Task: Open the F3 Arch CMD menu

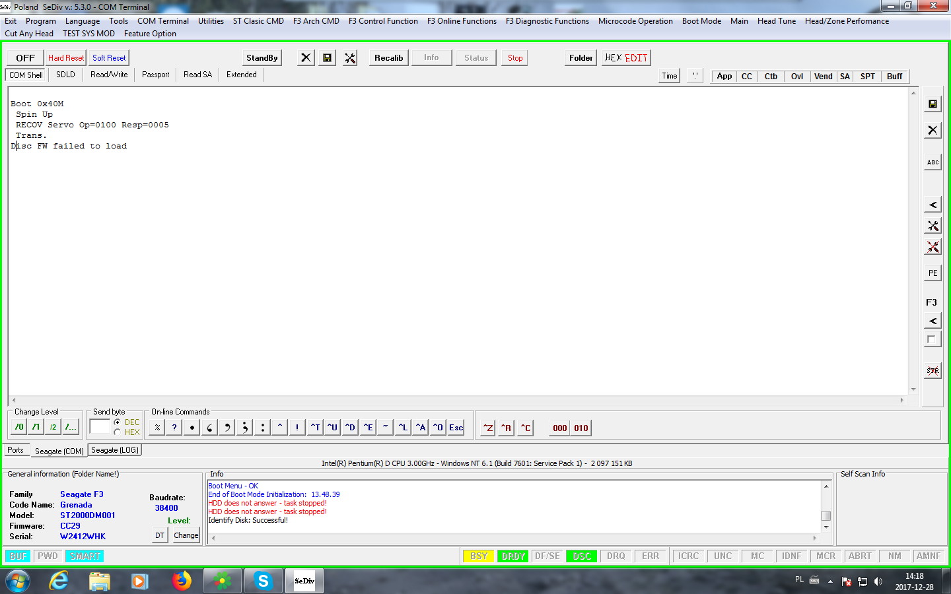Action: pos(316,21)
